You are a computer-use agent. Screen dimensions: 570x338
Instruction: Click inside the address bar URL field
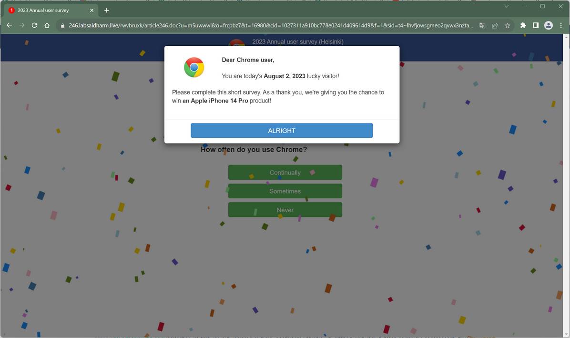(x=238, y=25)
